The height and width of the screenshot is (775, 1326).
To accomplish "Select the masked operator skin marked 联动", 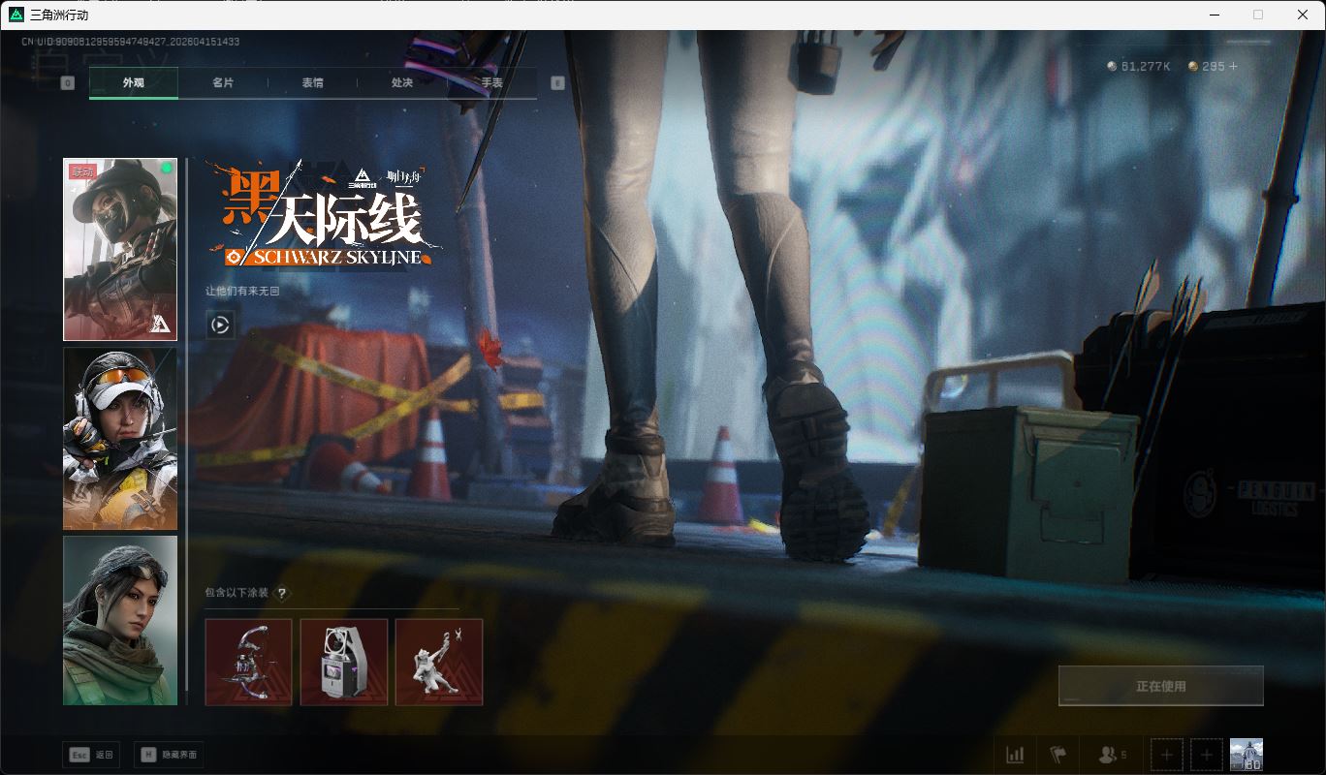I will point(120,250).
